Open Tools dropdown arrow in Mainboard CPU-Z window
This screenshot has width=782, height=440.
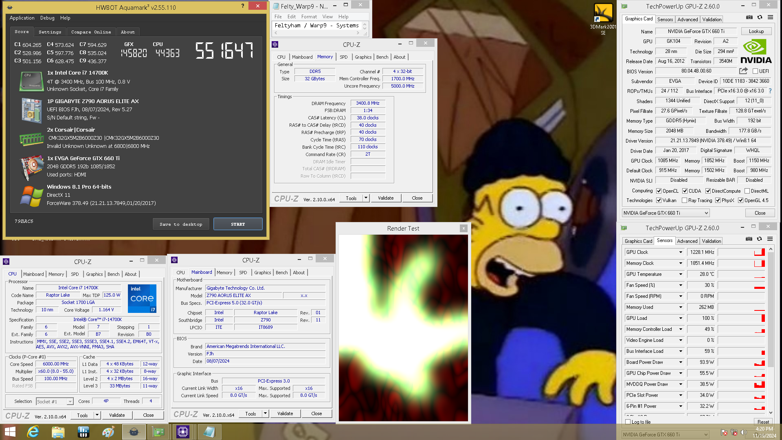click(x=265, y=414)
